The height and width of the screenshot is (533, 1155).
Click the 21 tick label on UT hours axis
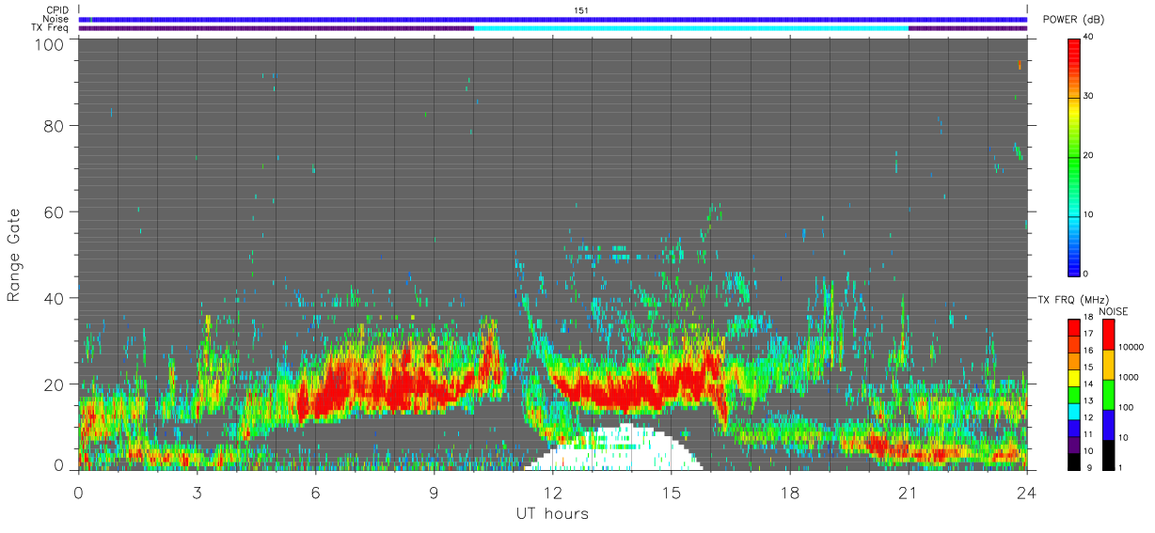tap(909, 492)
